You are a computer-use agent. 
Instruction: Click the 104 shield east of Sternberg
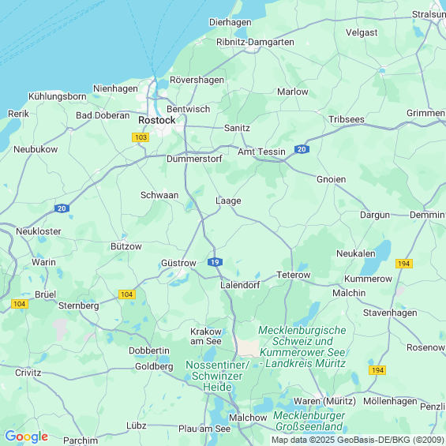click(x=127, y=294)
